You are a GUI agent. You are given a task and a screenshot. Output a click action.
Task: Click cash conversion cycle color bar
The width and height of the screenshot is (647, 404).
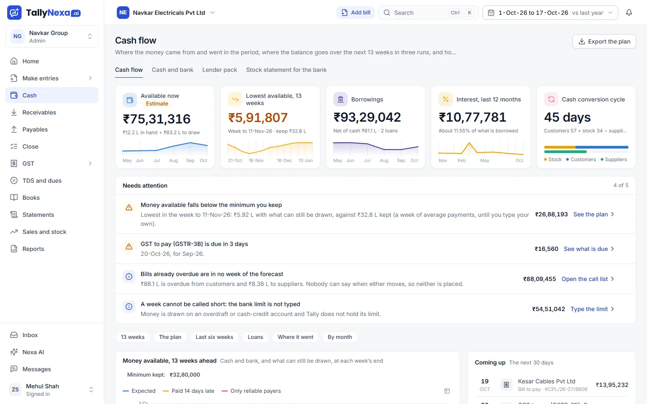(586, 149)
